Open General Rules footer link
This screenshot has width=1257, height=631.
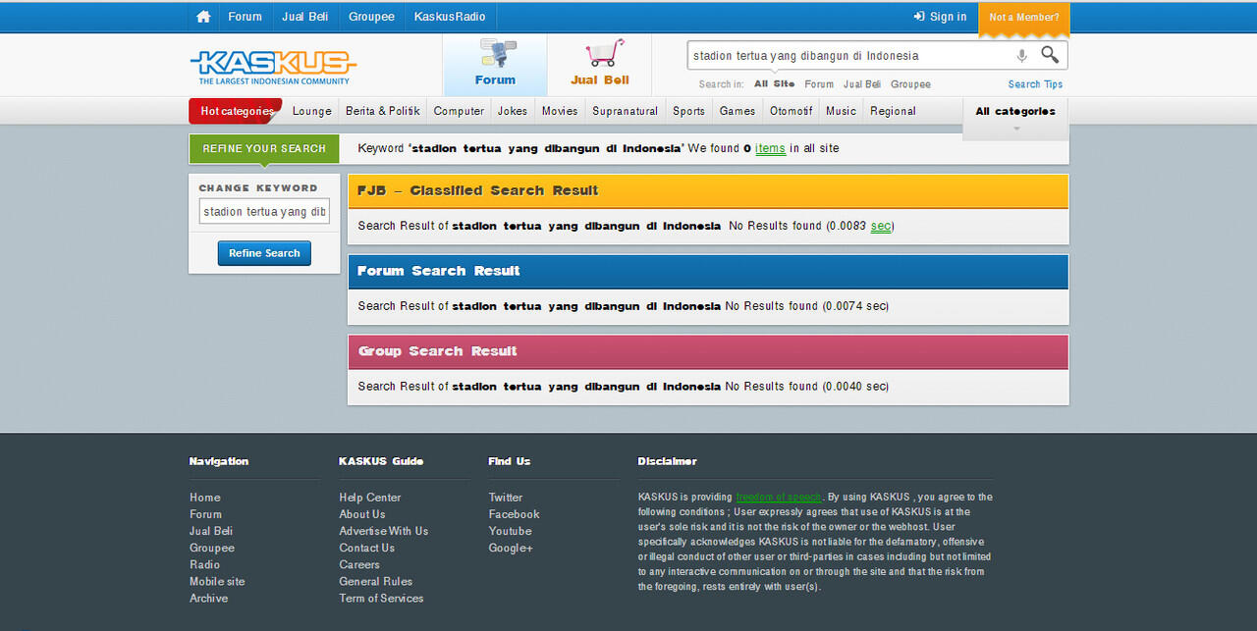(376, 581)
